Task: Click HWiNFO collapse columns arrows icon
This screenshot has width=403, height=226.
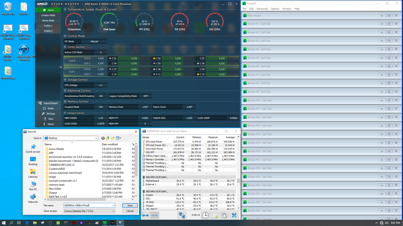Action: pyautogui.click(x=155, y=215)
